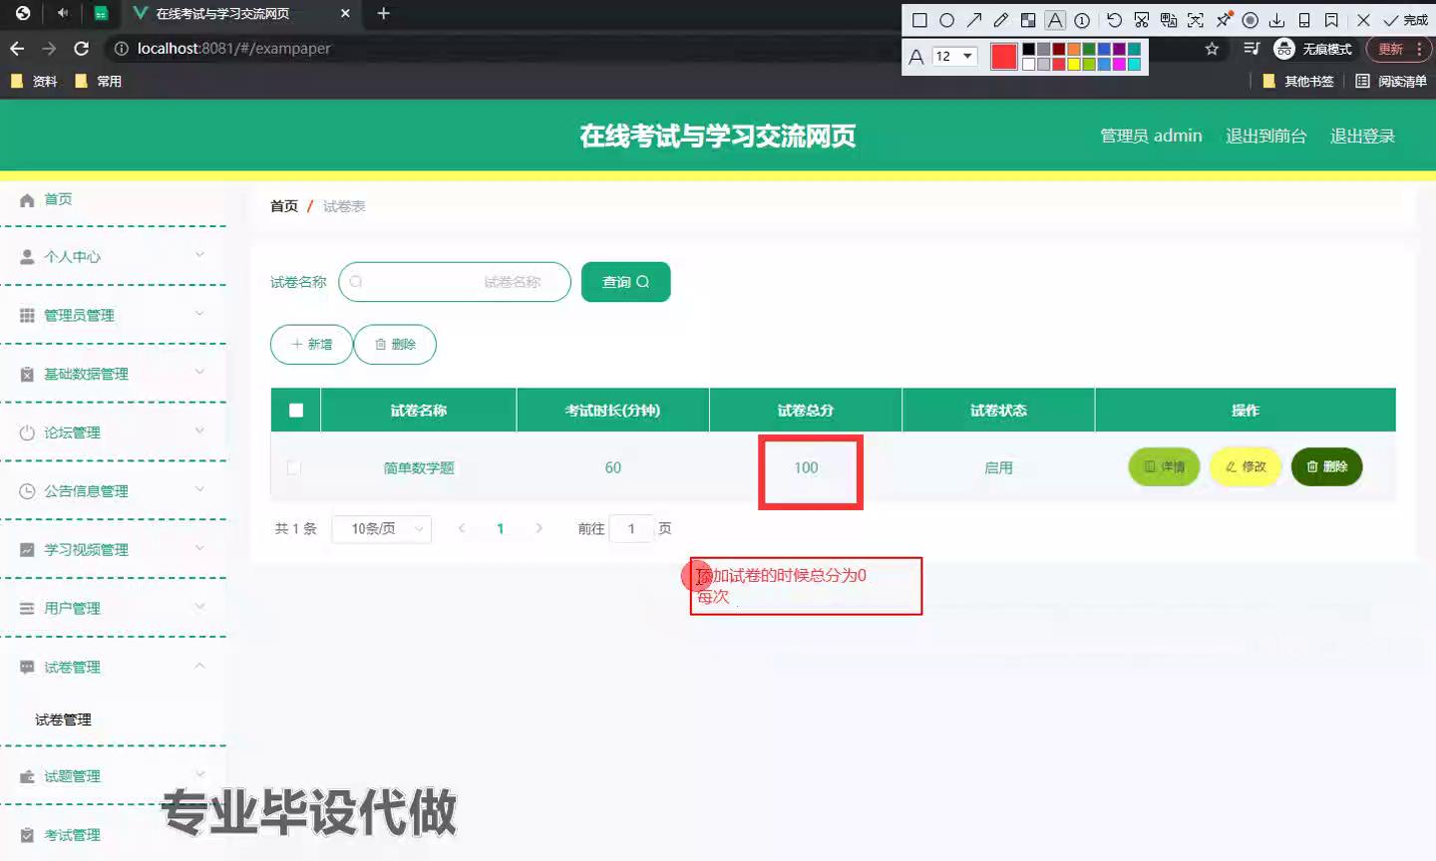The width and height of the screenshot is (1436, 861).
Task: Click the 新增 add button
Action: [x=311, y=345]
